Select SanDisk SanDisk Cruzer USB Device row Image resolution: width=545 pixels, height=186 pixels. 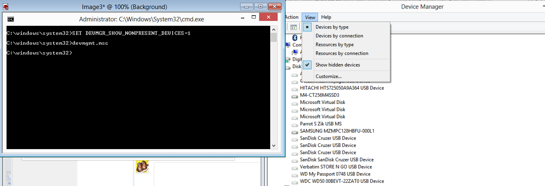tap(337, 160)
